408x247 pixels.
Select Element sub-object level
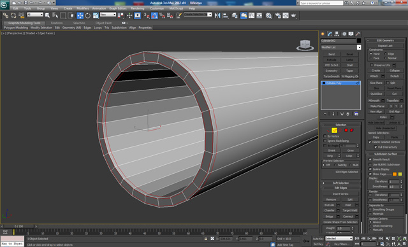pos(352,130)
